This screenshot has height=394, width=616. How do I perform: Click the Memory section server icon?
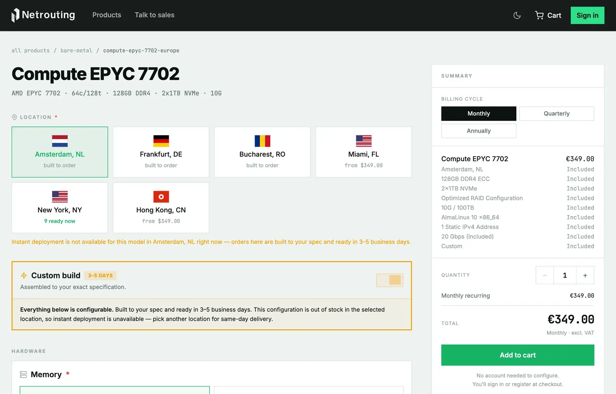[x=23, y=375]
